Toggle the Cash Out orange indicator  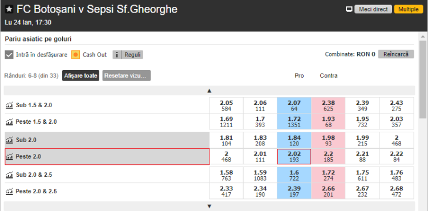(x=75, y=55)
